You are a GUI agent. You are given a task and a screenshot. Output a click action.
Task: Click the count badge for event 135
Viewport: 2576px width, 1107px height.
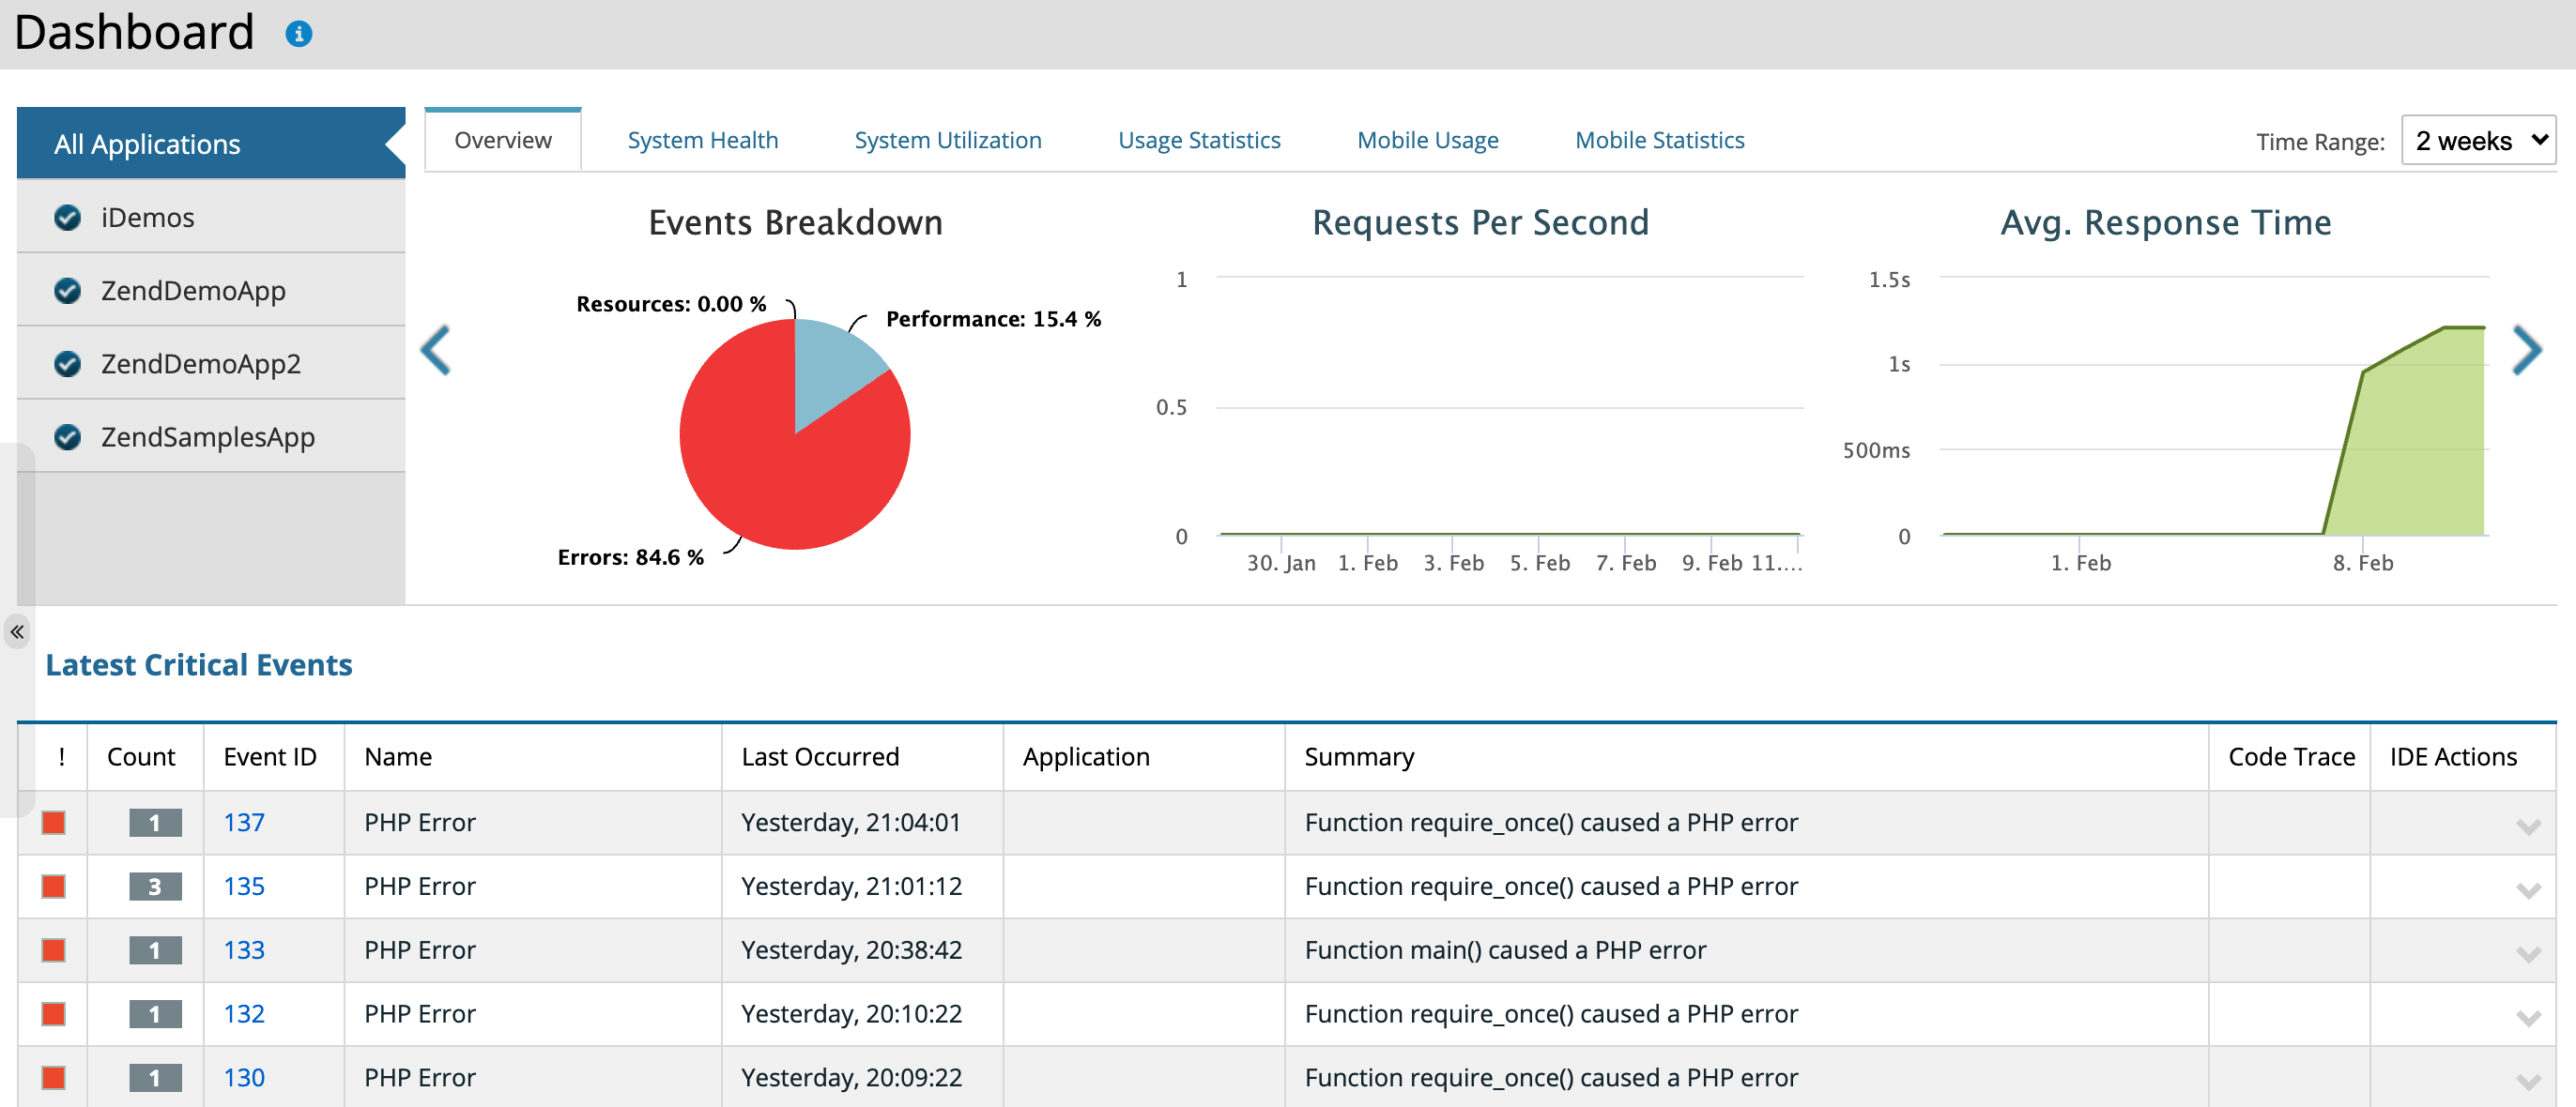pyautogui.click(x=155, y=887)
